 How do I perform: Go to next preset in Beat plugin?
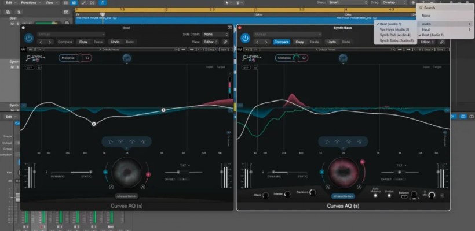(x=50, y=42)
